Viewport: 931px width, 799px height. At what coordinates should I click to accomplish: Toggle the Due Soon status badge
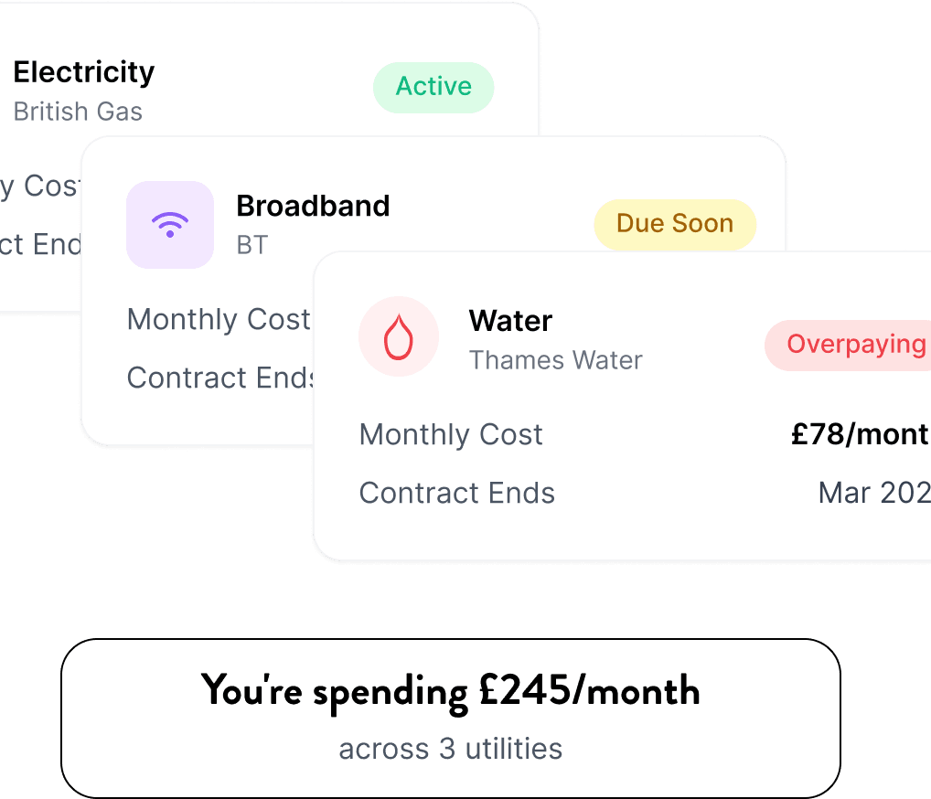coord(674,224)
